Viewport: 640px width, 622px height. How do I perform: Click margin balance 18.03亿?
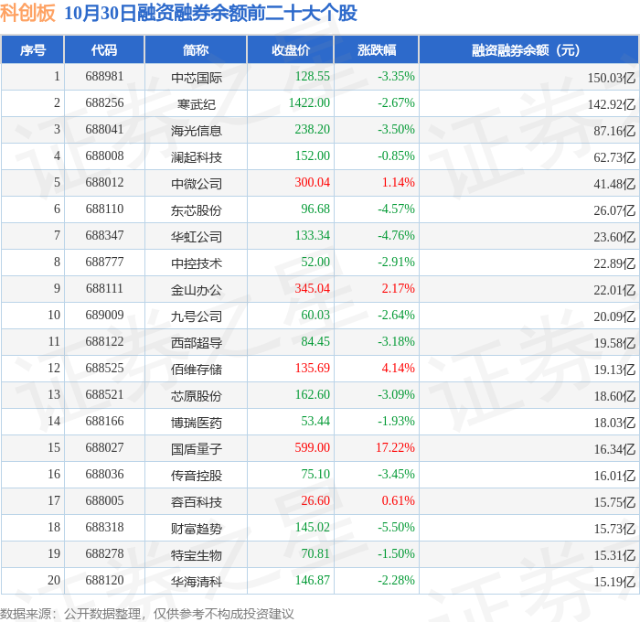coord(614,423)
